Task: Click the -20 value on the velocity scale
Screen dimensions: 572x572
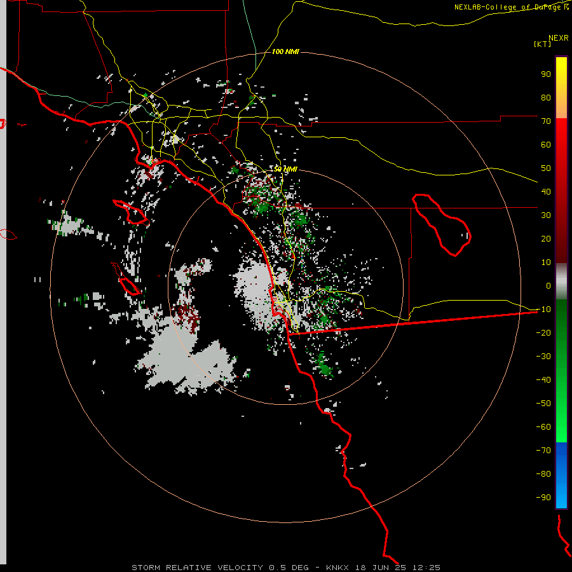Action: pyautogui.click(x=543, y=333)
